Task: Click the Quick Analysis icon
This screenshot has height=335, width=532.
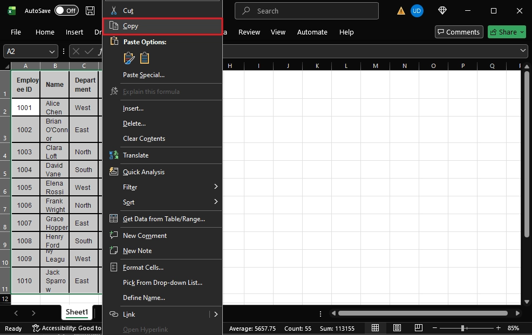Action: pos(114,172)
